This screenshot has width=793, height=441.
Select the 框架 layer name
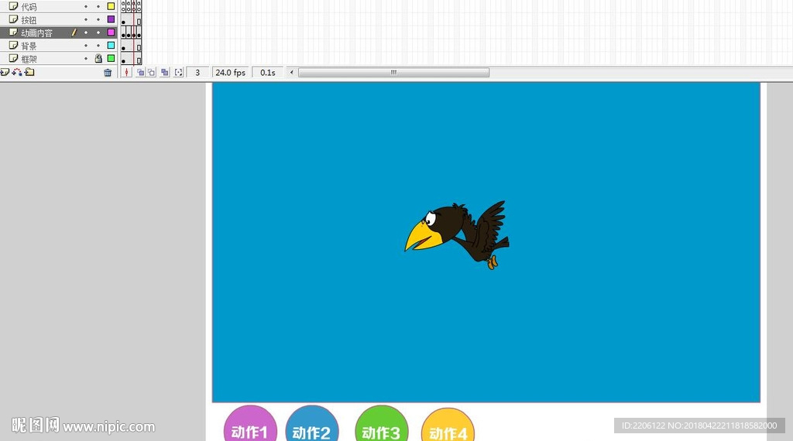pos(29,60)
